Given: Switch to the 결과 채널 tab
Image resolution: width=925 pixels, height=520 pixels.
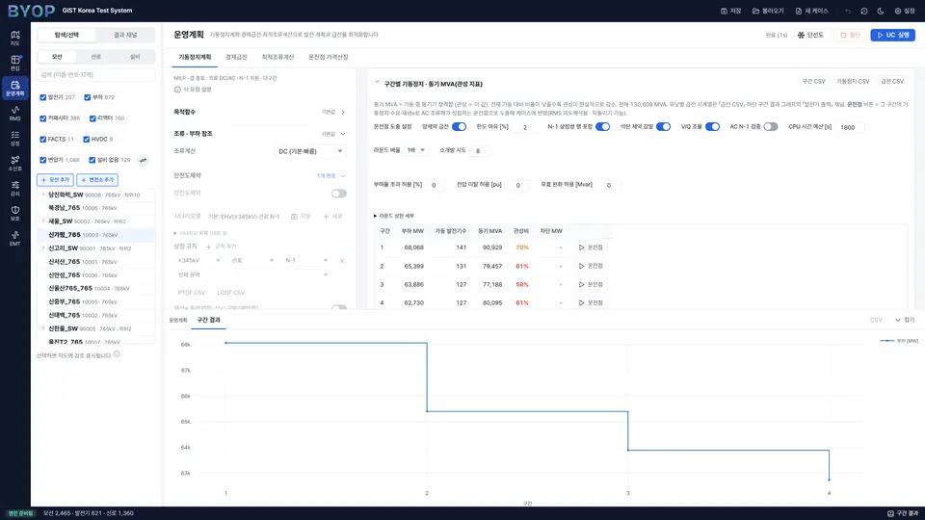Looking at the screenshot, I should pyautogui.click(x=125, y=36).
